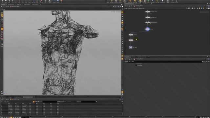This screenshot has height=118, width=210.
Task: Click the Group filter field in spreadsheet
Action: point(50,102)
